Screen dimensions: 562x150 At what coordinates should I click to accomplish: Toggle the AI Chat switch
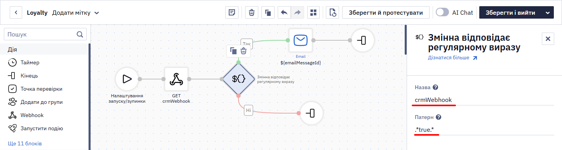(x=442, y=12)
